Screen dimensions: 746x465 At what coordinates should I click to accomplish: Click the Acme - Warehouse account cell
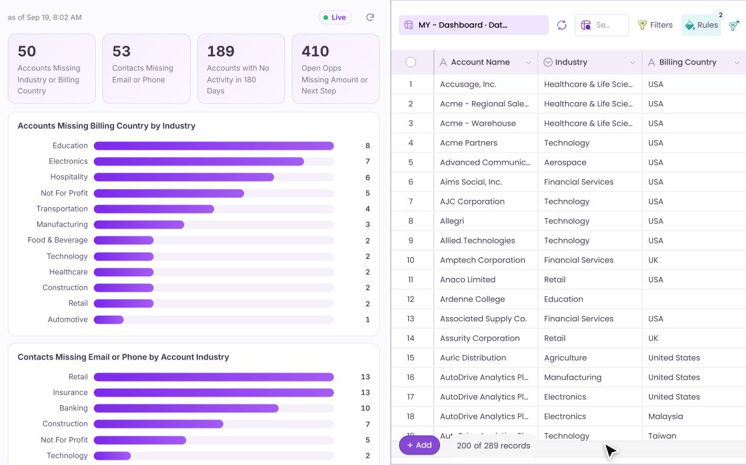486,123
